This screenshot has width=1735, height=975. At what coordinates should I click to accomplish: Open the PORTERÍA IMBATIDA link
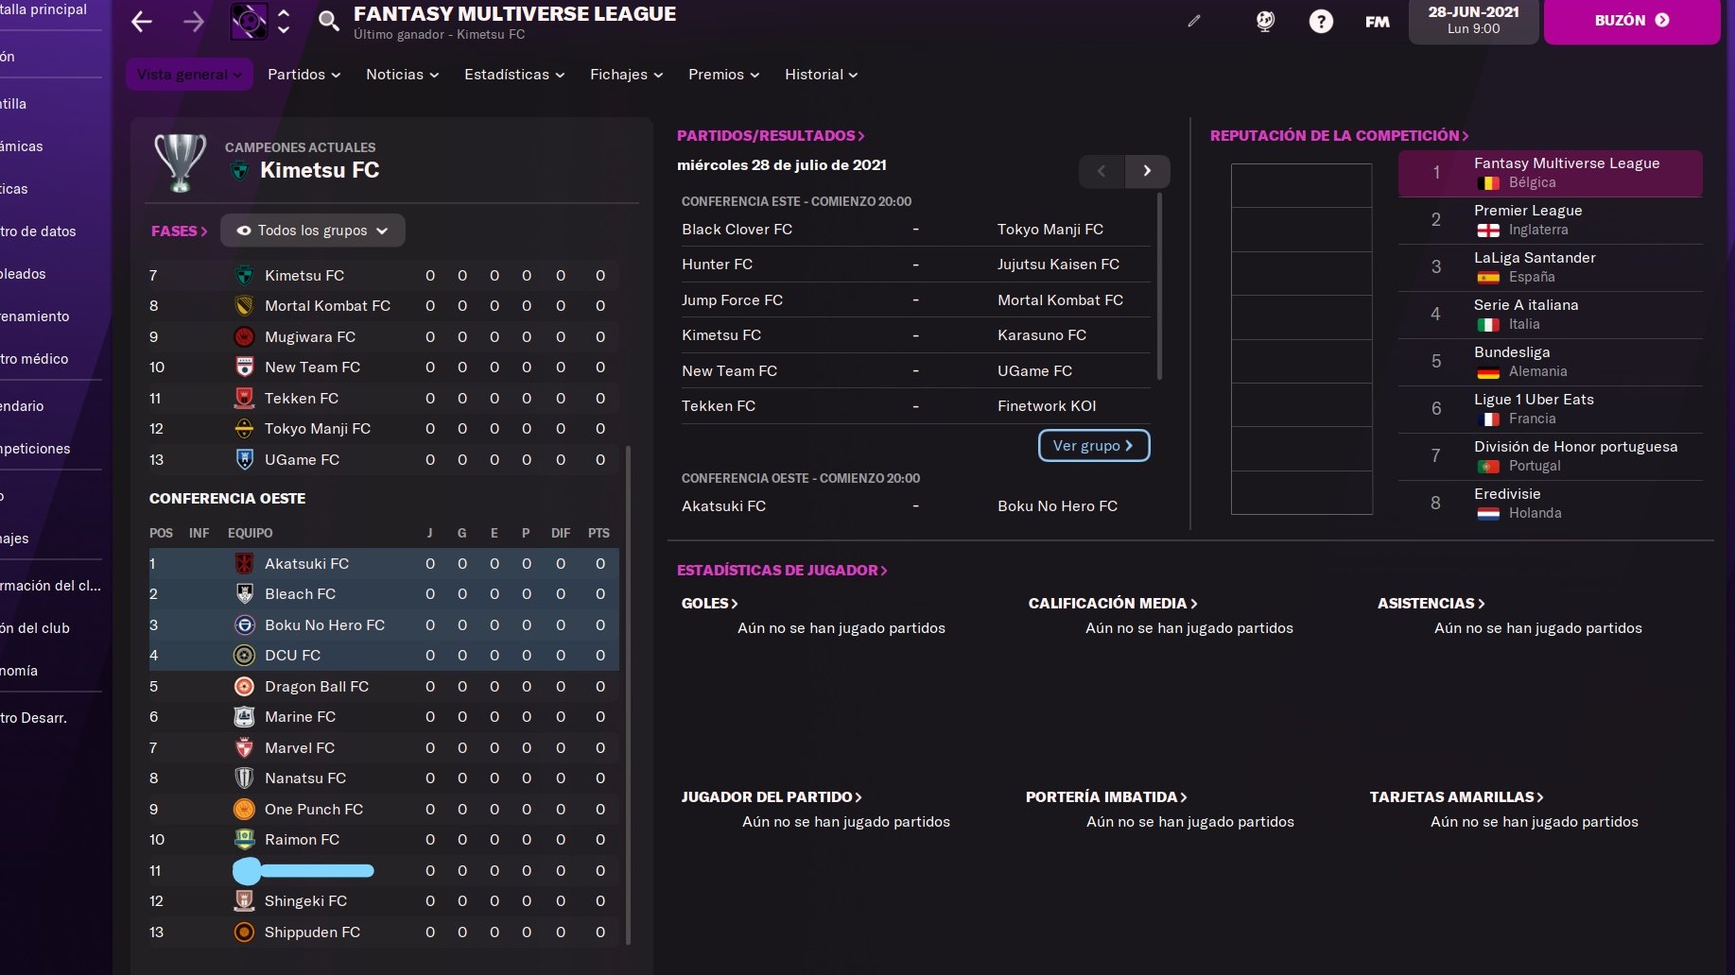point(1106,797)
